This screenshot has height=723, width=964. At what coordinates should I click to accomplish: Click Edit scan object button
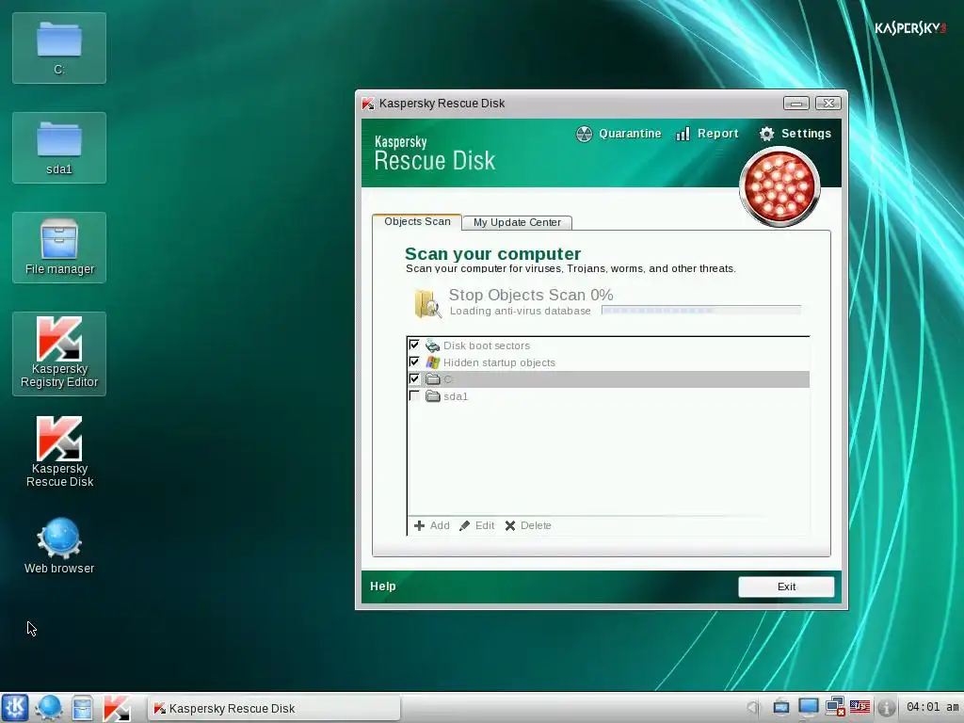point(477,525)
